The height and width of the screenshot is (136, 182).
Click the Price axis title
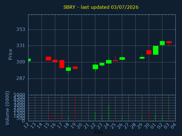[10, 54]
